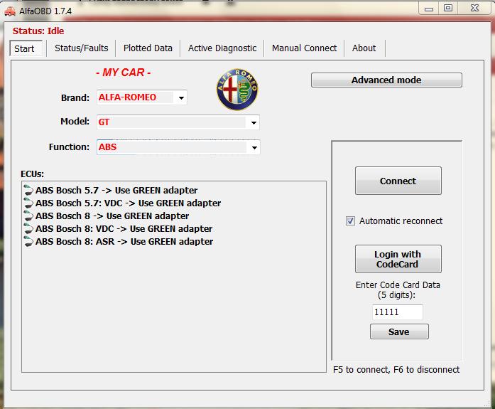Click the ALFA-ROMEO brand value

click(127, 97)
